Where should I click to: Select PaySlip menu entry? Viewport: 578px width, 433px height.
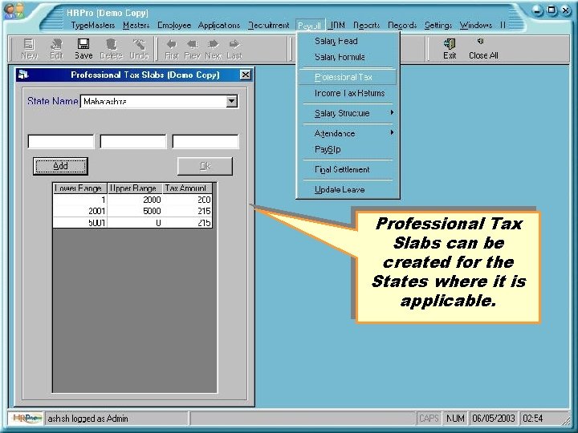coord(348,149)
